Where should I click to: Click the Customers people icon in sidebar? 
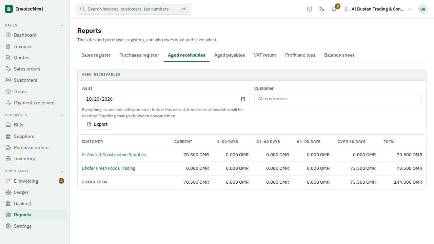pos(8,80)
